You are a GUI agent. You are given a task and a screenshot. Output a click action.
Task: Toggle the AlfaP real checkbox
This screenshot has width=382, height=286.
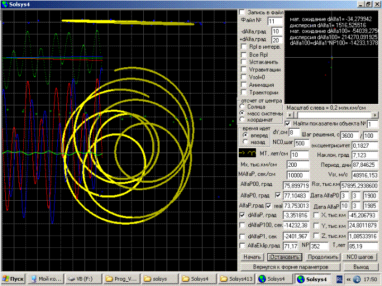click(x=268, y=206)
